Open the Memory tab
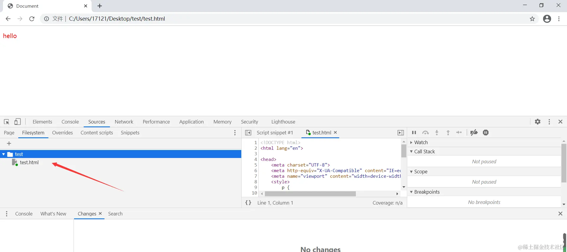 tap(222, 122)
